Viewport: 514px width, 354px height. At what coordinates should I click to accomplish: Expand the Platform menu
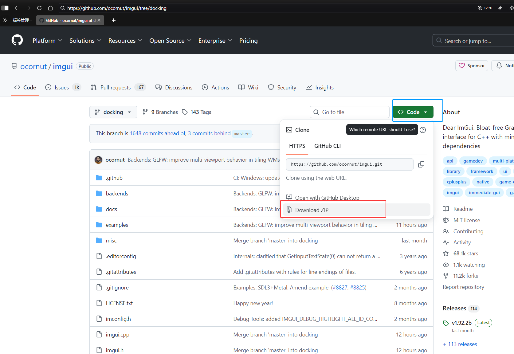pos(47,41)
